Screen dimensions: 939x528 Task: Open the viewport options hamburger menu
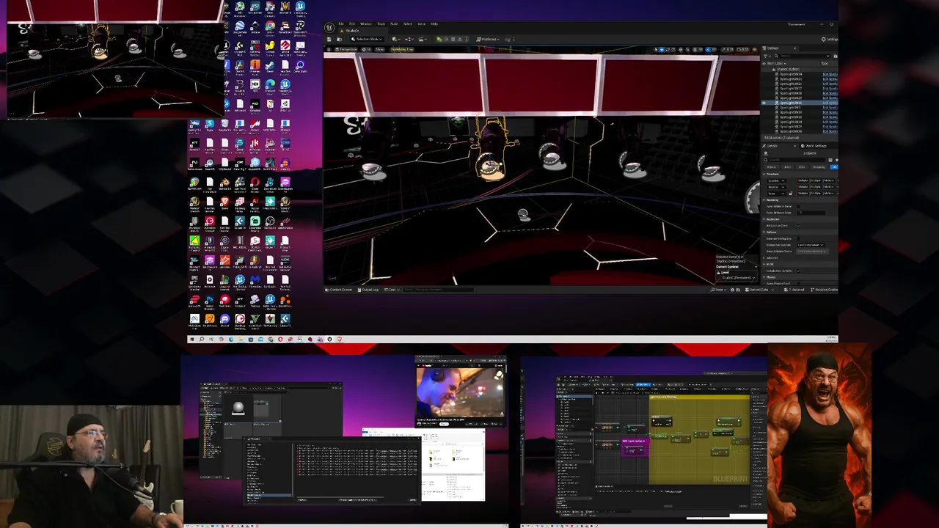329,49
